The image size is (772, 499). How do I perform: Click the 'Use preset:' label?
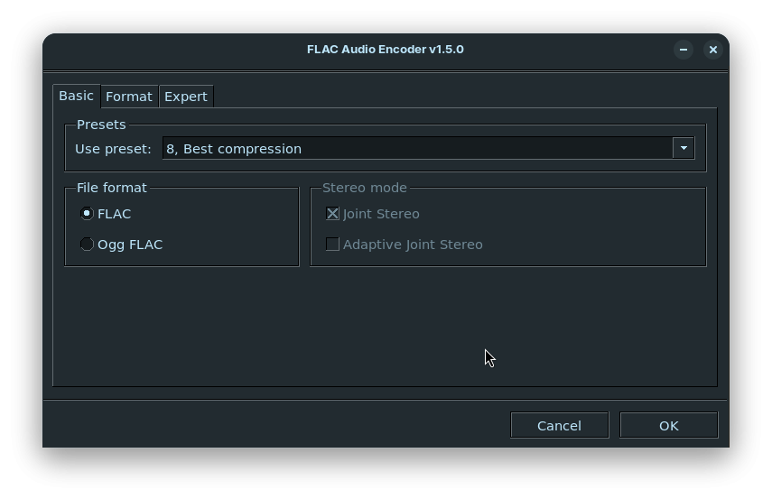[x=114, y=149]
